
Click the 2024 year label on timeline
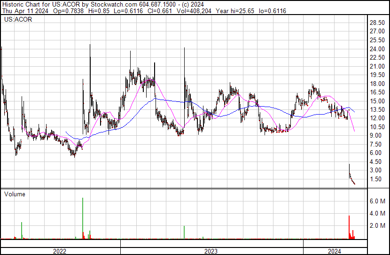(334, 251)
